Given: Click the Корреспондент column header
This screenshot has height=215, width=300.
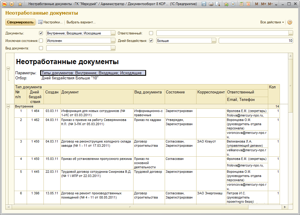Looking at the screenshot, I should point(211,97).
